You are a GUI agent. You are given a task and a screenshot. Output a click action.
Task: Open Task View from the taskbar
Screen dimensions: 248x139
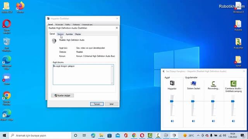[x=84, y=136]
